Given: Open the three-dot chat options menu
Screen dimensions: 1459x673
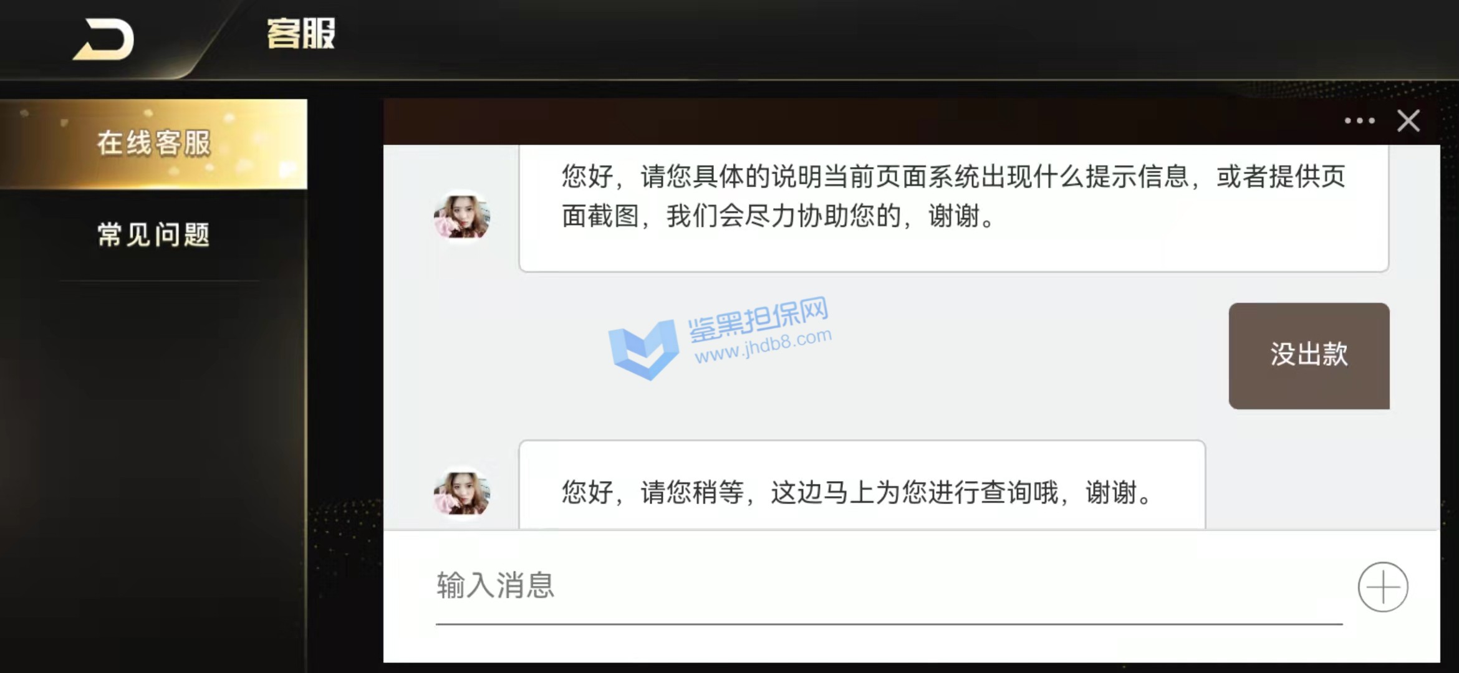Looking at the screenshot, I should pyautogui.click(x=1359, y=121).
